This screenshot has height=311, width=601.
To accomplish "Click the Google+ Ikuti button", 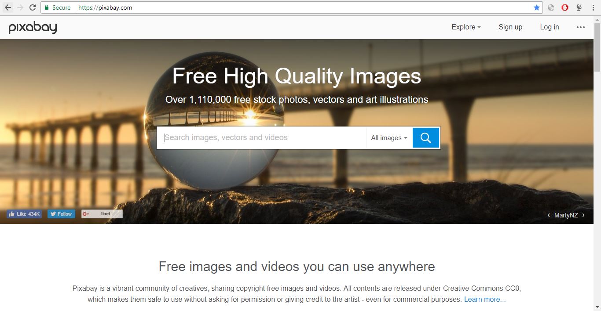I will click(x=102, y=214).
